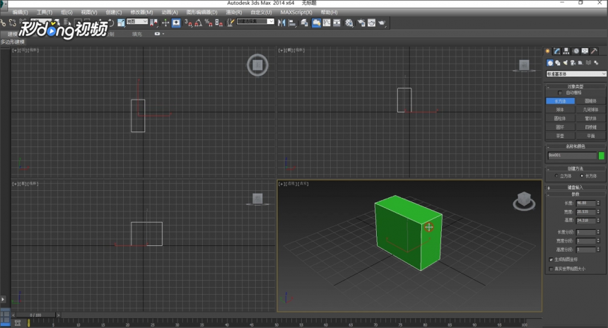The height and width of the screenshot is (328, 608).
Task: Switch to Utilities hammer tab
Action: point(594,51)
